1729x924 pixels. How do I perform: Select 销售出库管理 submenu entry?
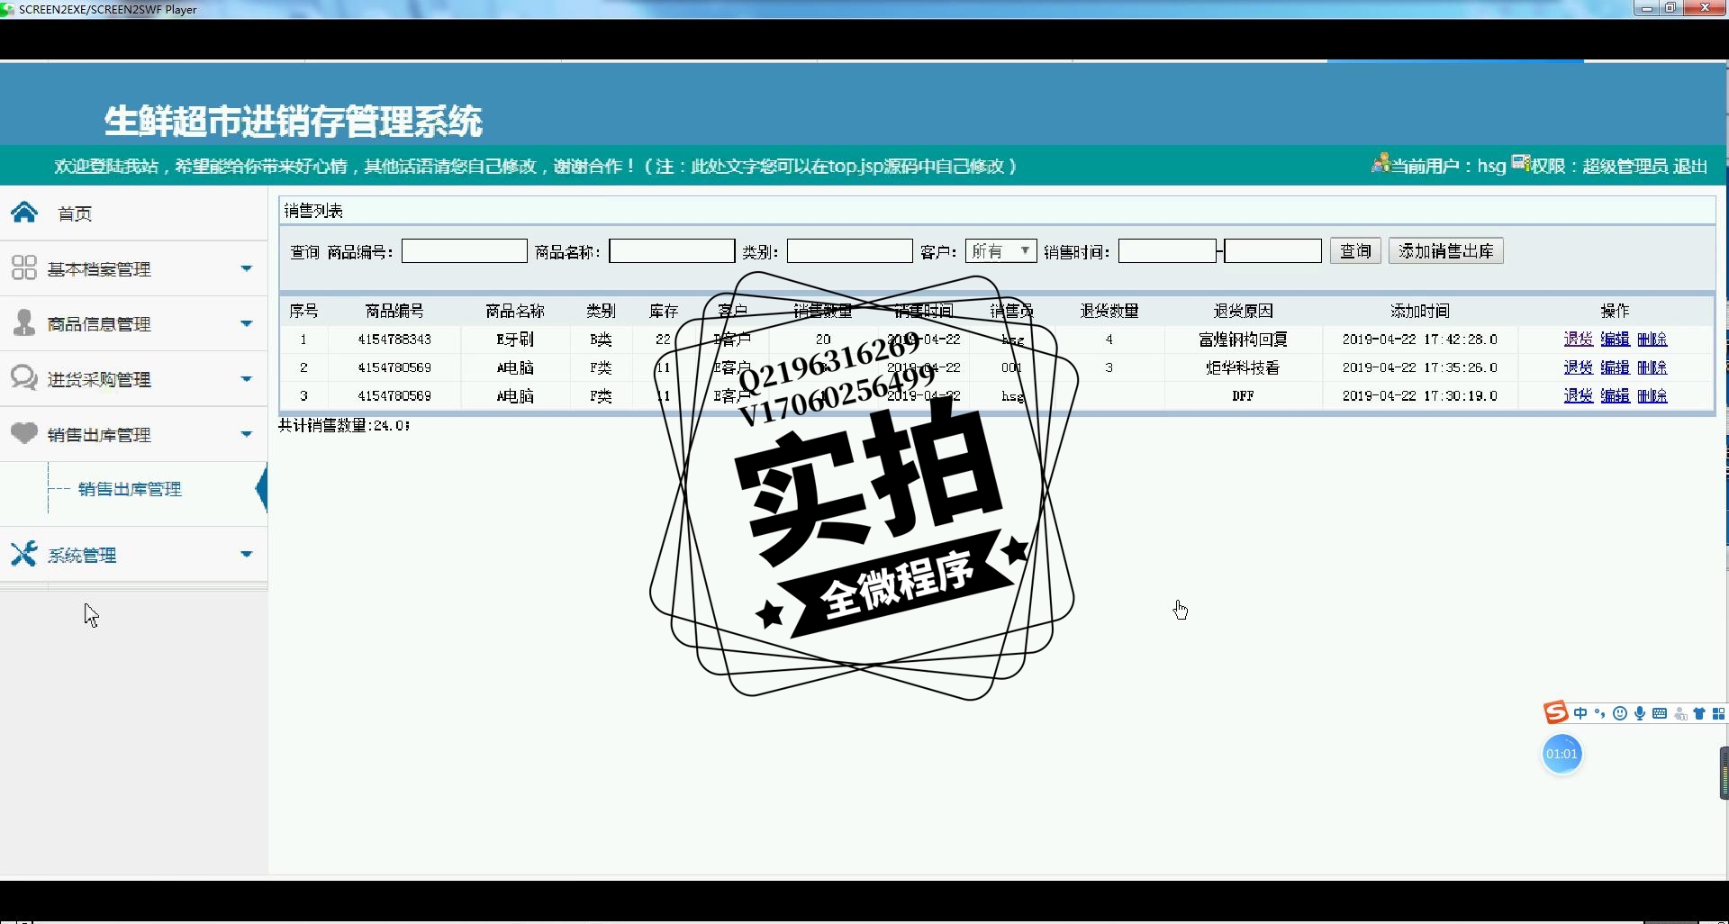130,489
